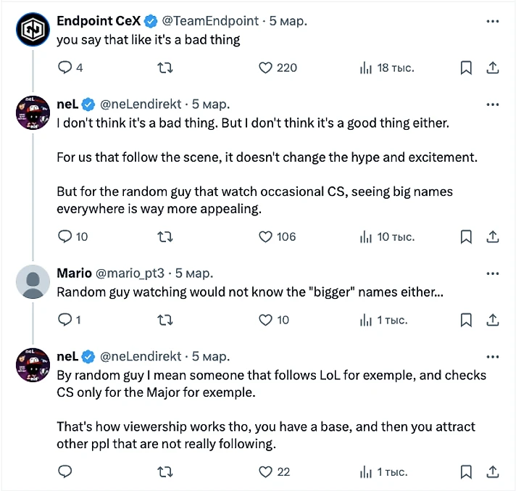Reply to neL's tweet with 10 replies
529x491 pixels.
coord(65,236)
